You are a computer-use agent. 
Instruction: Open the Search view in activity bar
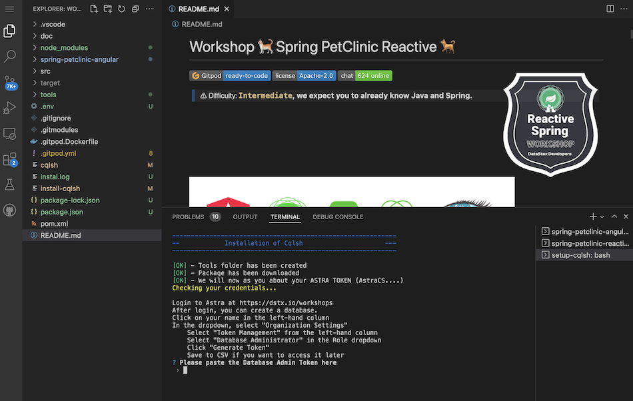pos(10,56)
